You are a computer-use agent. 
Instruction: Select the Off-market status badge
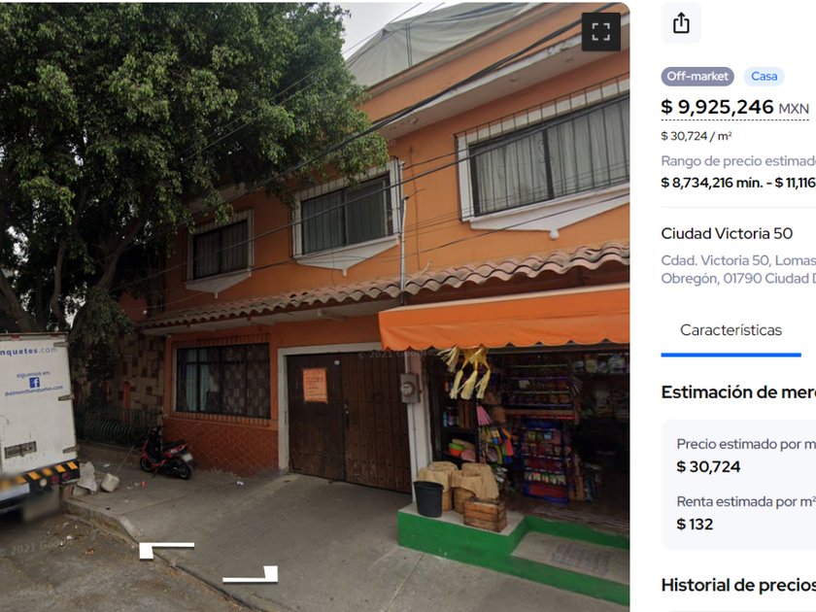click(697, 77)
